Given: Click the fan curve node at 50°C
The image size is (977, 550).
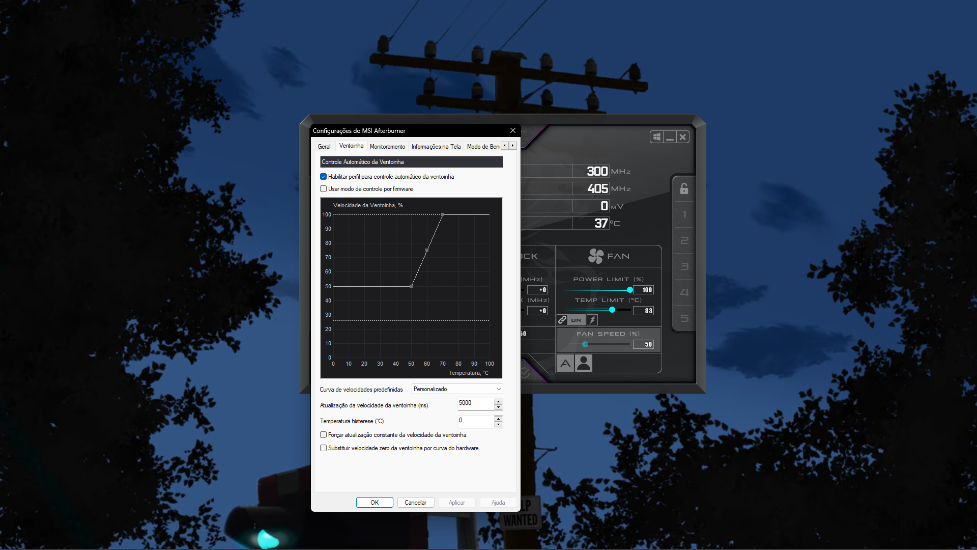Looking at the screenshot, I should 411,286.
